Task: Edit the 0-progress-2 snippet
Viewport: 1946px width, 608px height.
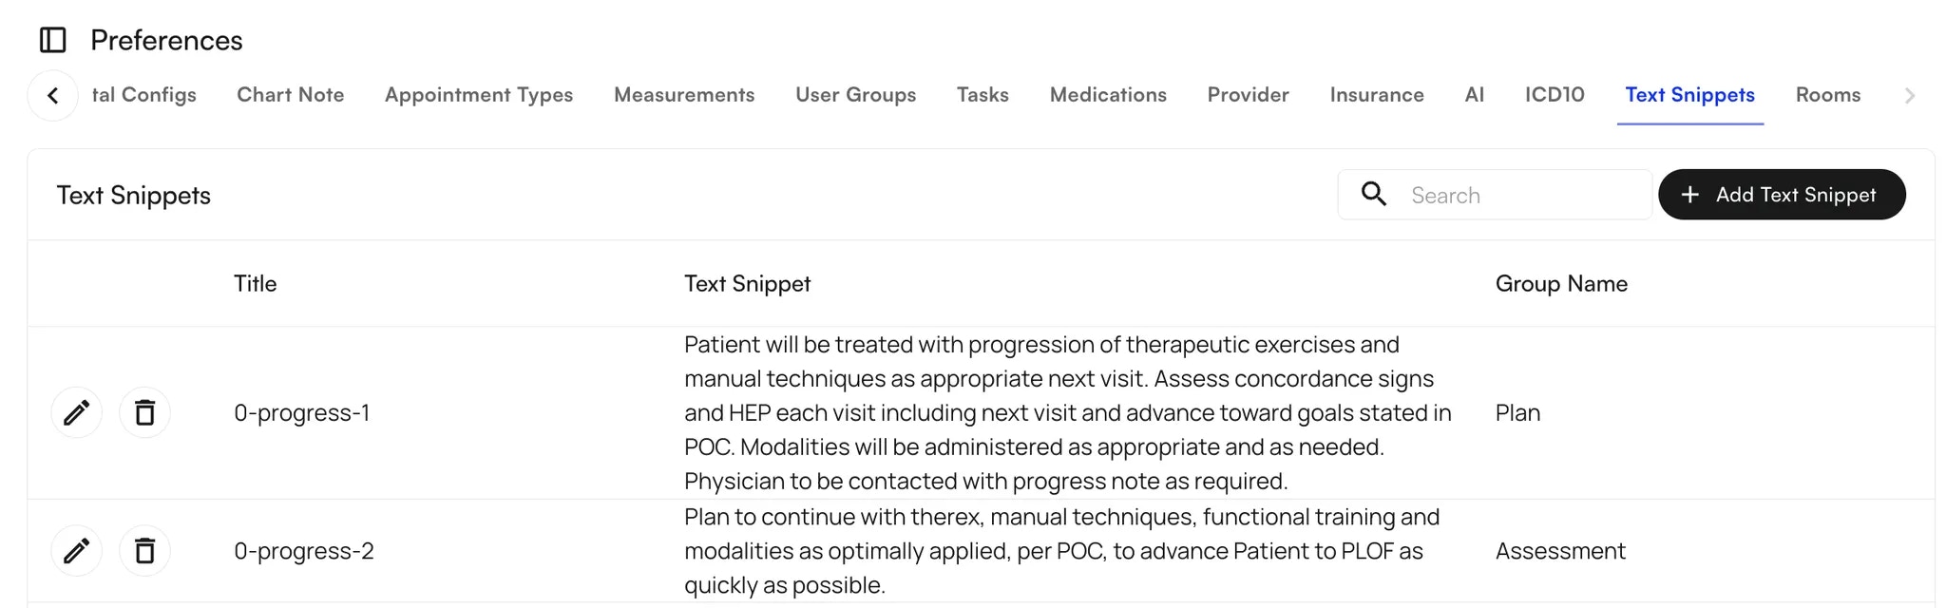Action: click(76, 550)
